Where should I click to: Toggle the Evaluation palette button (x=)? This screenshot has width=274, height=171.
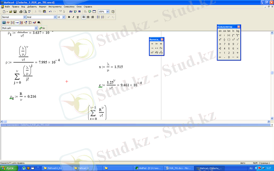tap(17, 23)
